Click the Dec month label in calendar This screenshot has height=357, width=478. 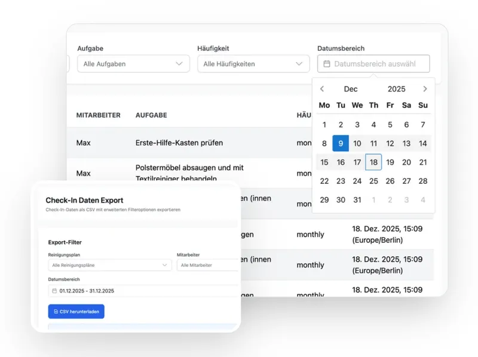click(x=351, y=89)
